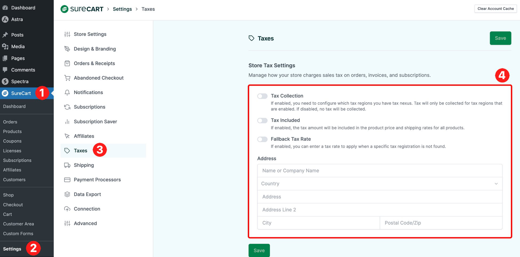Click Clear Account Cache button
Screen dimensions: 520x257
495,9
